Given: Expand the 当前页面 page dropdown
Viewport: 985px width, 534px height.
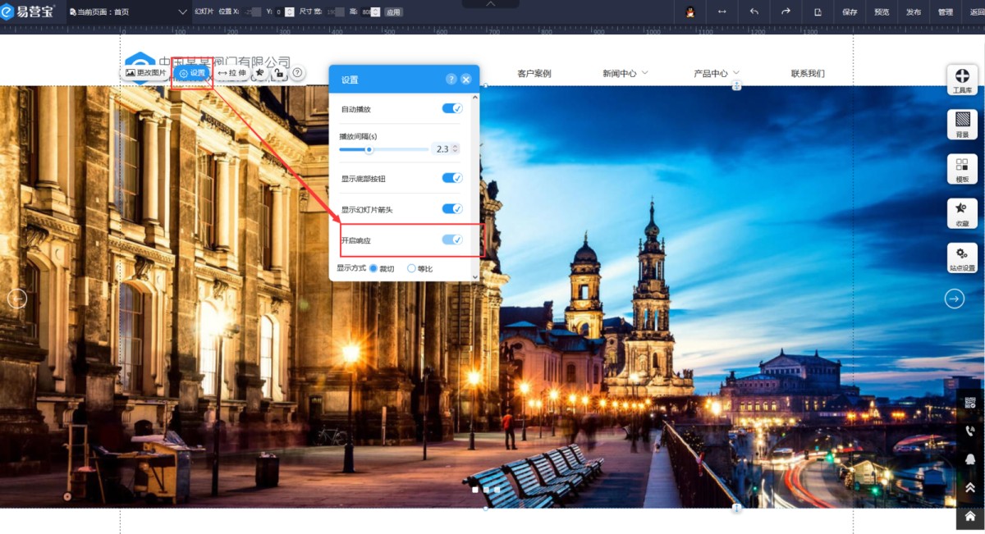Looking at the screenshot, I should pyautogui.click(x=182, y=12).
